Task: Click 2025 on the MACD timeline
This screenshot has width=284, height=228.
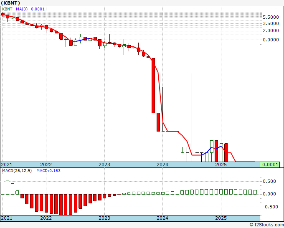Action: click(221, 218)
